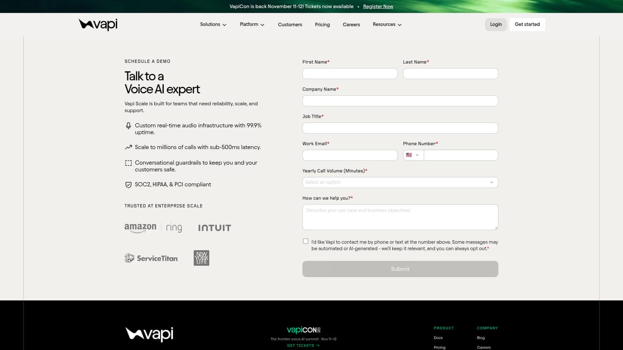Click the Register Now link in banner

click(x=378, y=6)
